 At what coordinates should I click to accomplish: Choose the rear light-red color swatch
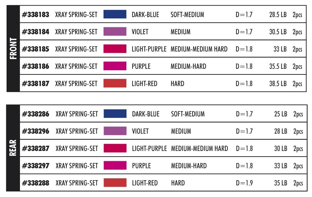pos(115,183)
